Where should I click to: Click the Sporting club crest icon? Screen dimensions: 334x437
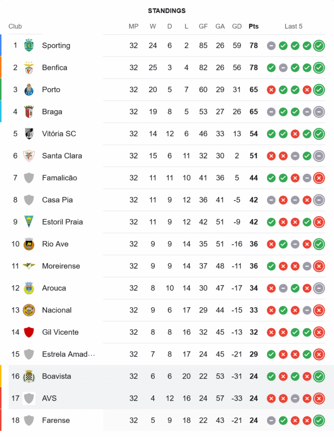(x=29, y=45)
